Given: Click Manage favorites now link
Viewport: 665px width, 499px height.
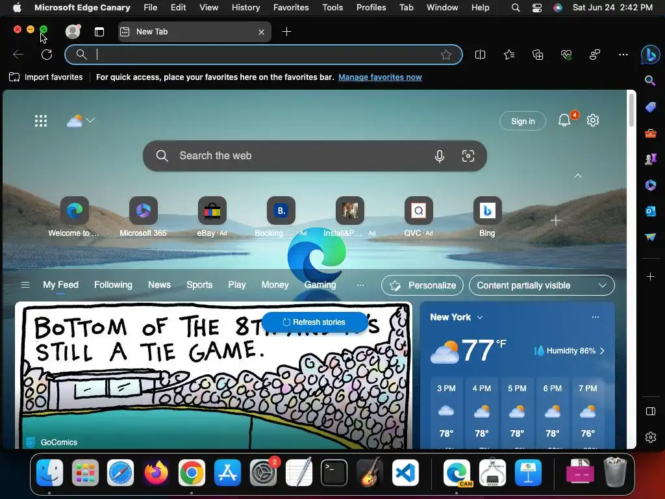Looking at the screenshot, I should 380,77.
